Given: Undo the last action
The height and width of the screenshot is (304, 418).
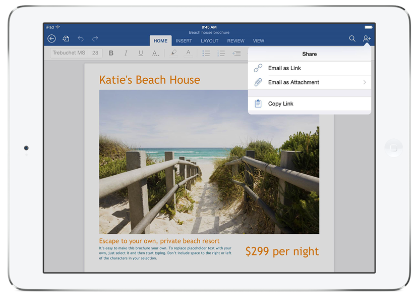Looking at the screenshot, I should (x=81, y=39).
